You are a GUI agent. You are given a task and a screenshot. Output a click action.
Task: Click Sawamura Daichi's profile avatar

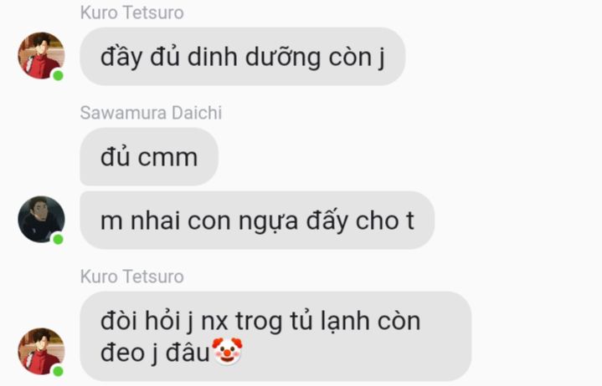(x=42, y=220)
